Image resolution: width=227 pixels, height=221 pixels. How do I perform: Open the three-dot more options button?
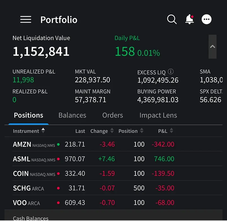pyautogui.click(x=207, y=19)
